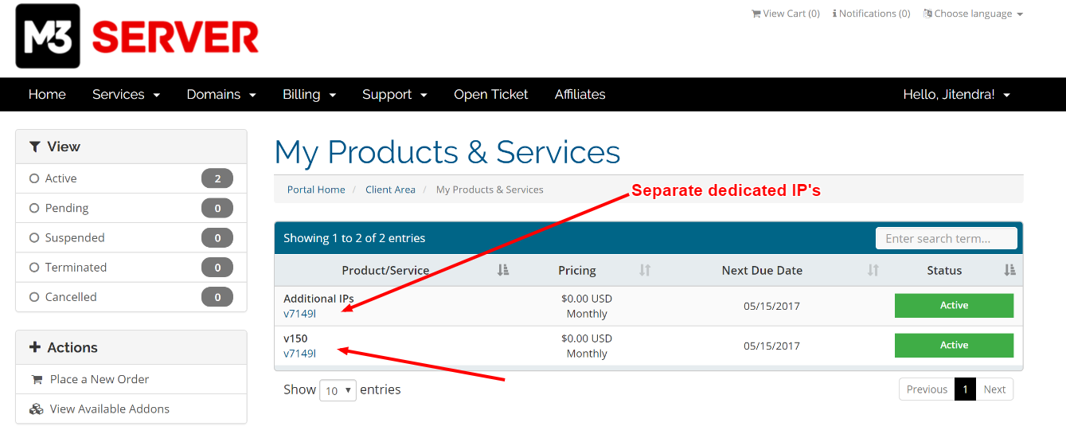The image size is (1066, 446).
Task: Open the Affiliates menu item
Action: 580,94
